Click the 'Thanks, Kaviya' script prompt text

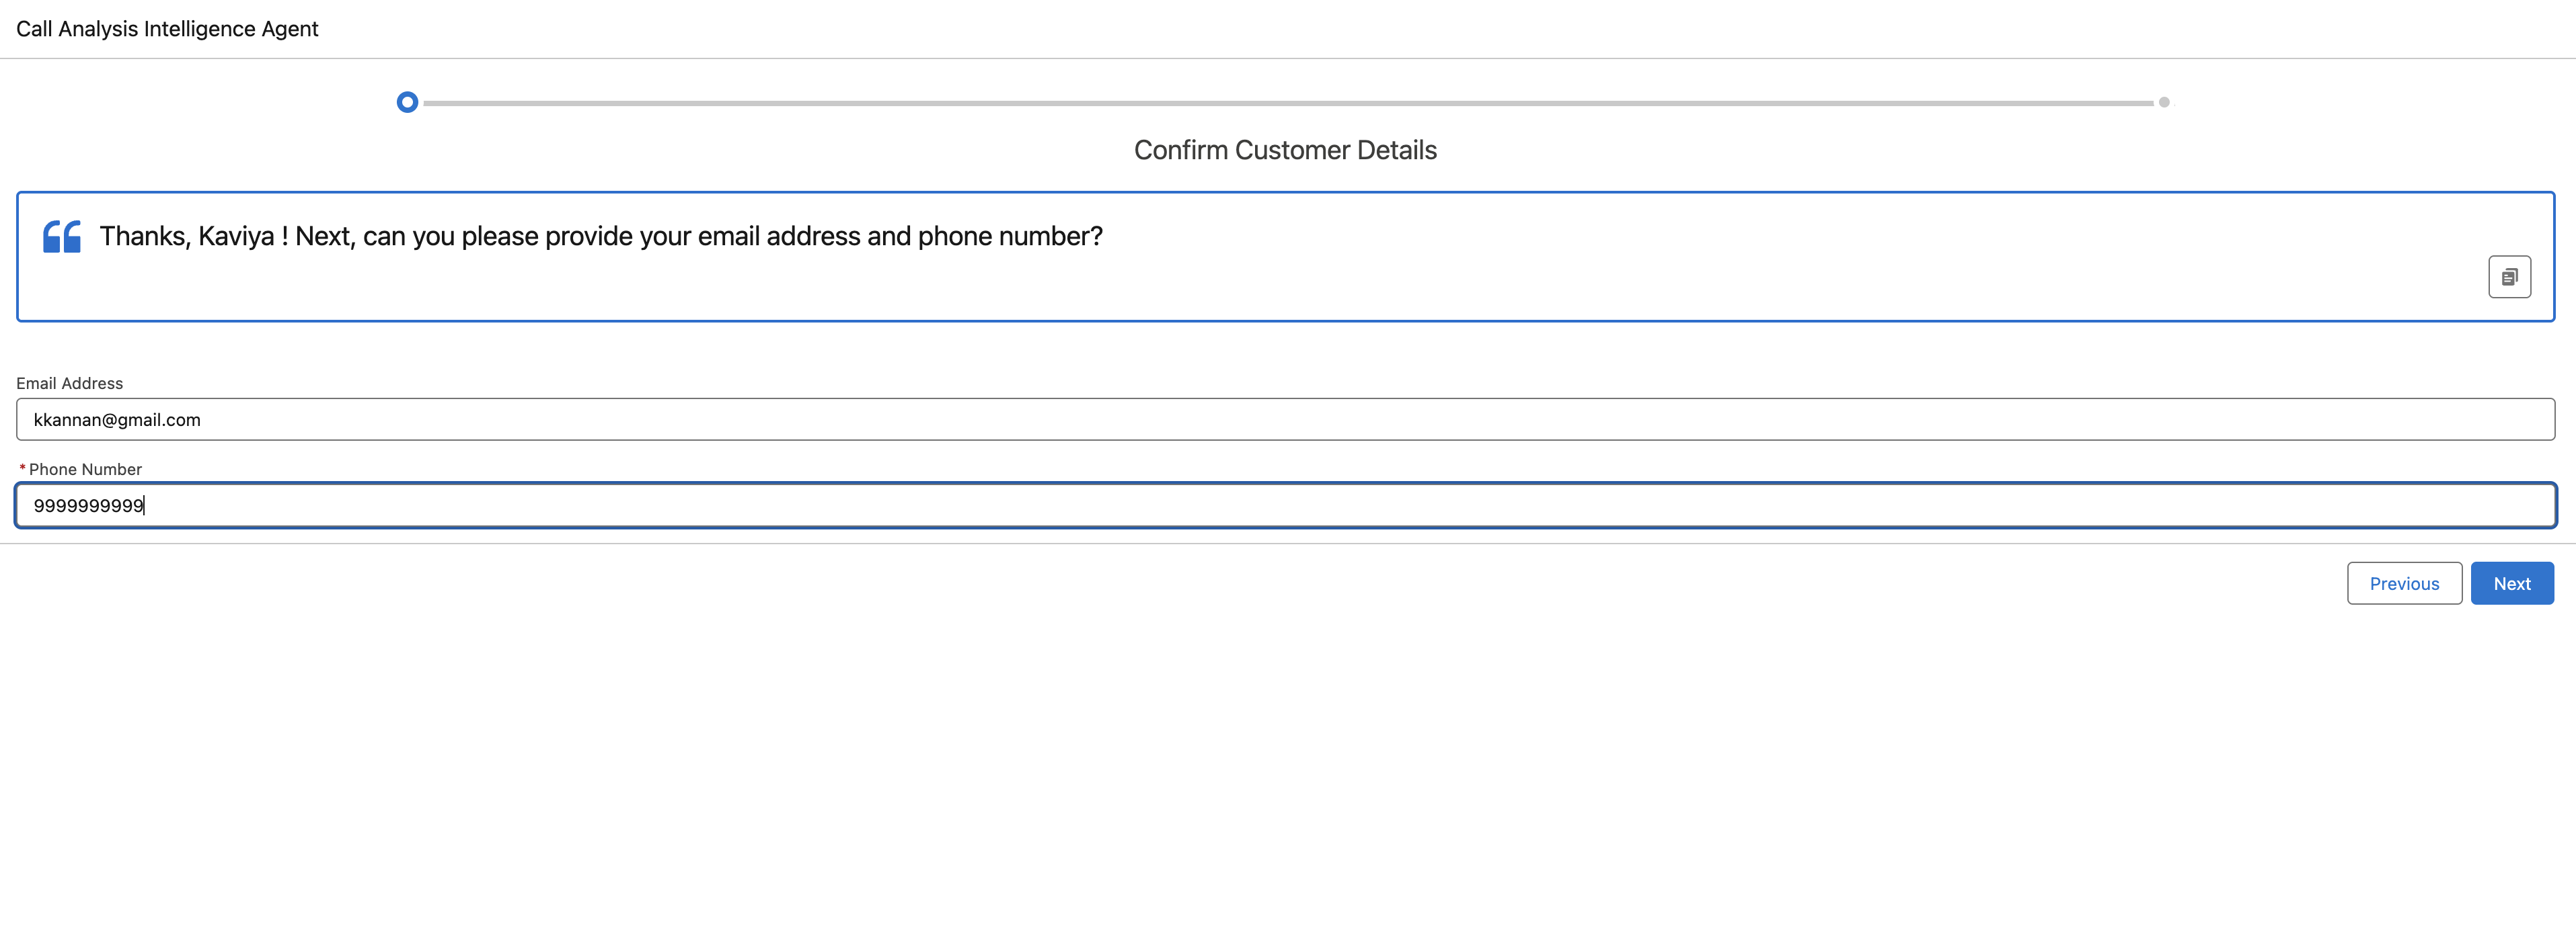coord(187,237)
